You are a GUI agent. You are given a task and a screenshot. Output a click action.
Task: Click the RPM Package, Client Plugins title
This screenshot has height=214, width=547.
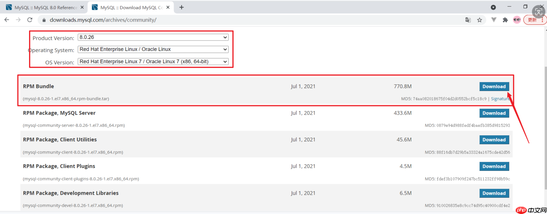tap(59, 166)
